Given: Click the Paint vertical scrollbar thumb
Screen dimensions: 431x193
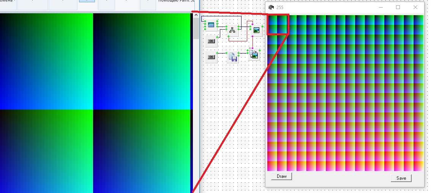Looking at the screenshot, I should [196, 28].
